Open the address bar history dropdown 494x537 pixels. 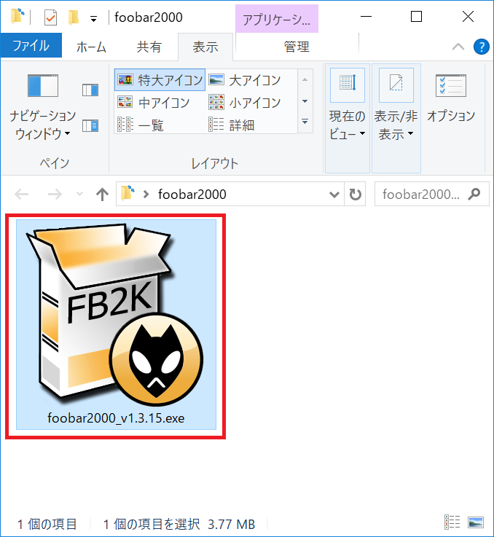[x=334, y=195]
